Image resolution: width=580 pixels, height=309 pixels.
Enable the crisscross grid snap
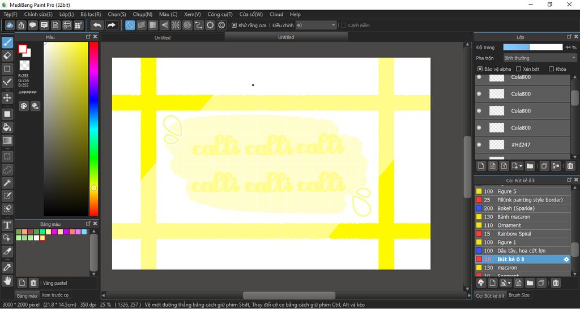pyautogui.click(x=153, y=25)
